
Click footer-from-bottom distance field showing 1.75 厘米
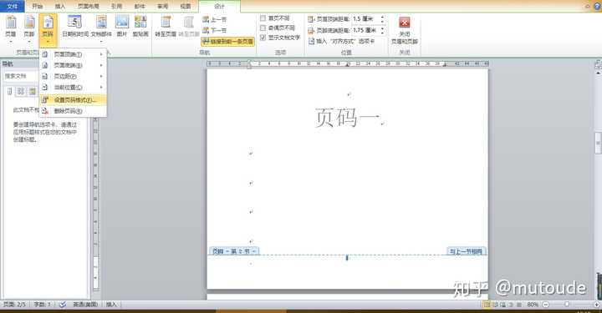(x=365, y=30)
